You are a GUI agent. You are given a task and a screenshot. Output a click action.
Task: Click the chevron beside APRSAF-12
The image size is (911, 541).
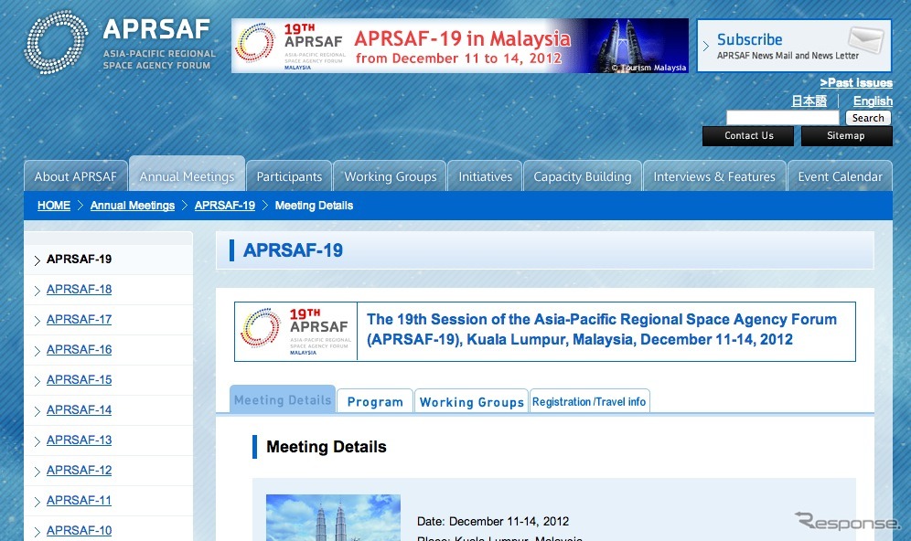point(38,472)
